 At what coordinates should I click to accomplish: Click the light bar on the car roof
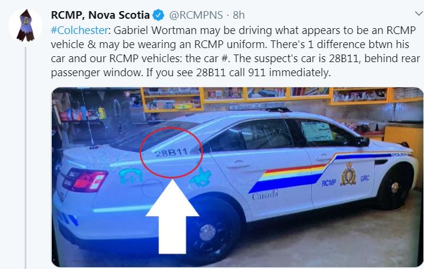(258, 106)
